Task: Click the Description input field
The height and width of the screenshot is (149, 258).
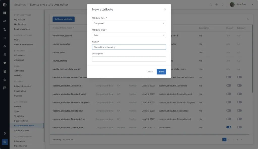Action: click(x=129, y=59)
